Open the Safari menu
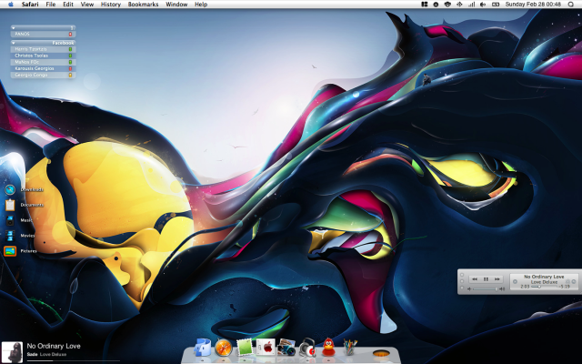Image resolution: width=582 pixels, height=364 pixels. 30,5
